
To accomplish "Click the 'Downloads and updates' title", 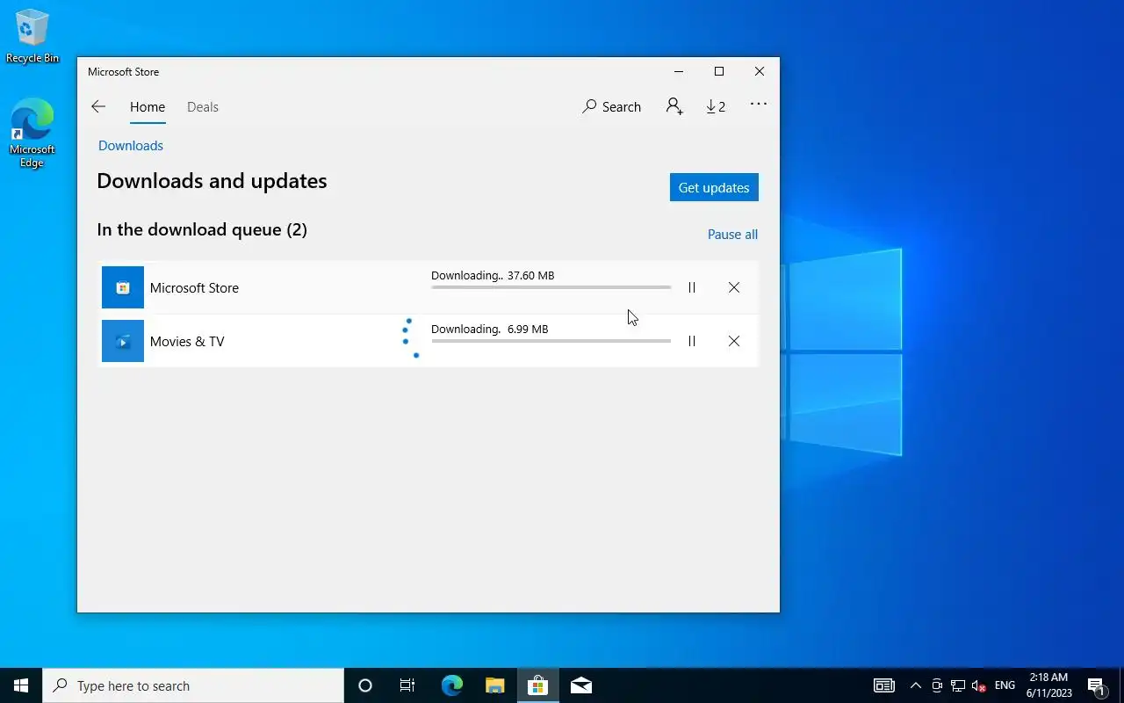I will (x=212, y=181).
